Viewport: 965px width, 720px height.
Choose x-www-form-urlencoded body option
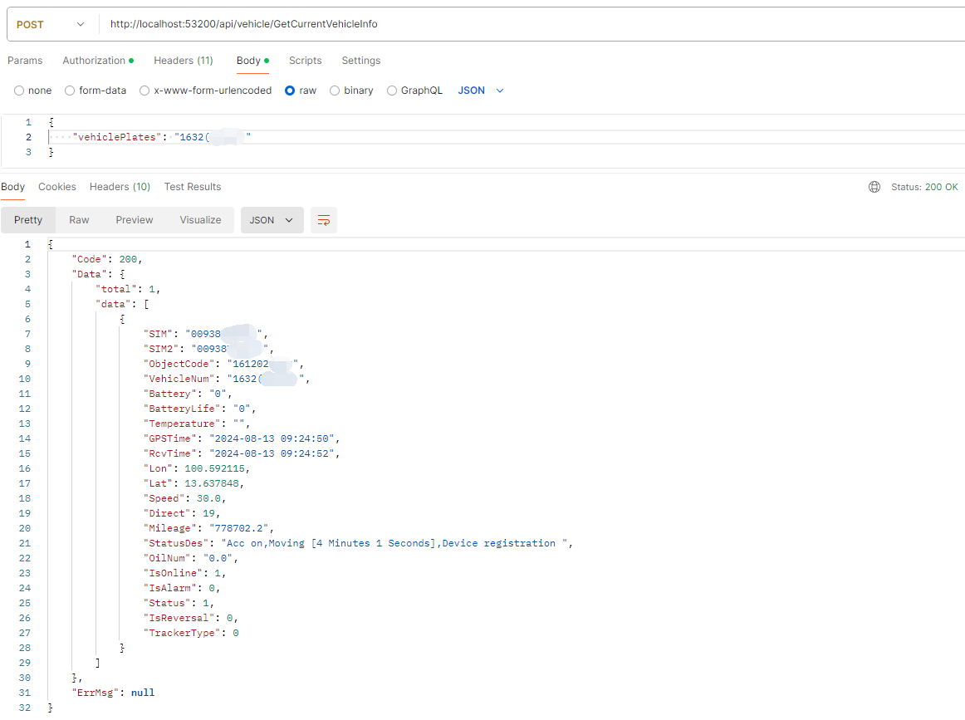[x=144, y=91]
